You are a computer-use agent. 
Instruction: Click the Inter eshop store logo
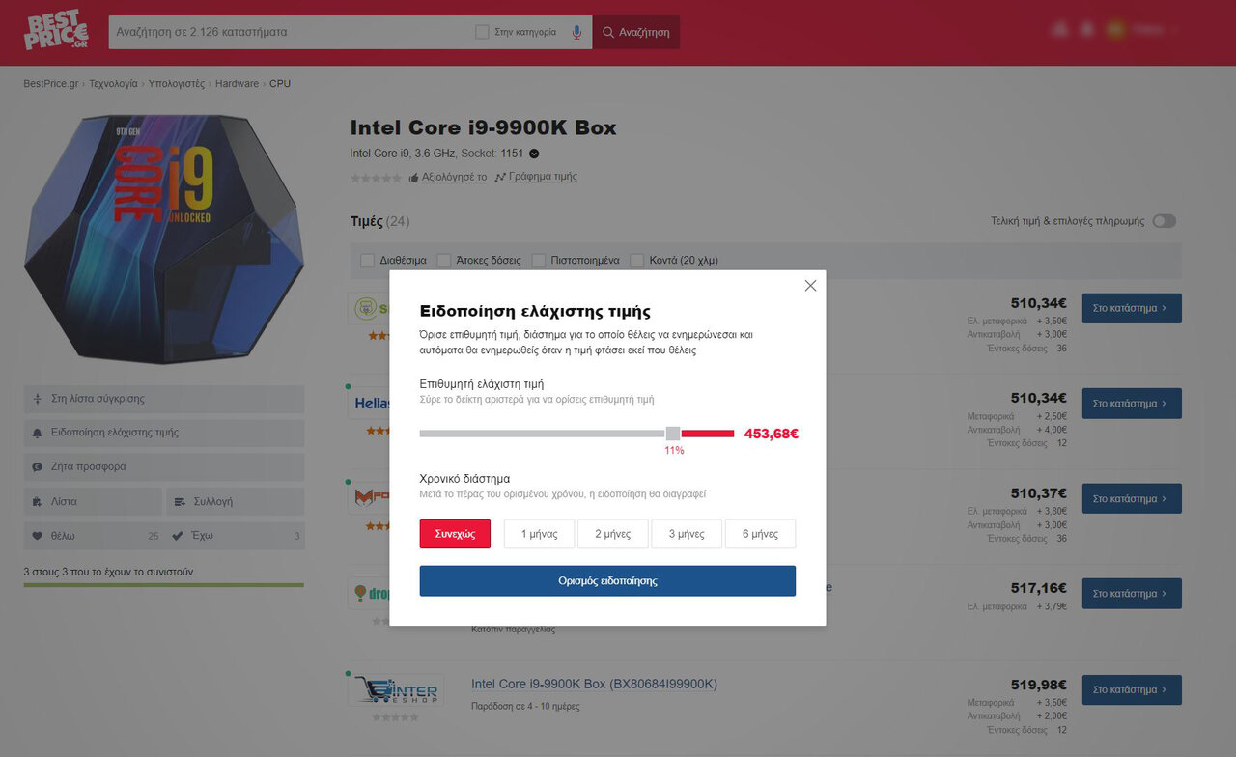(x=396, y=690)
